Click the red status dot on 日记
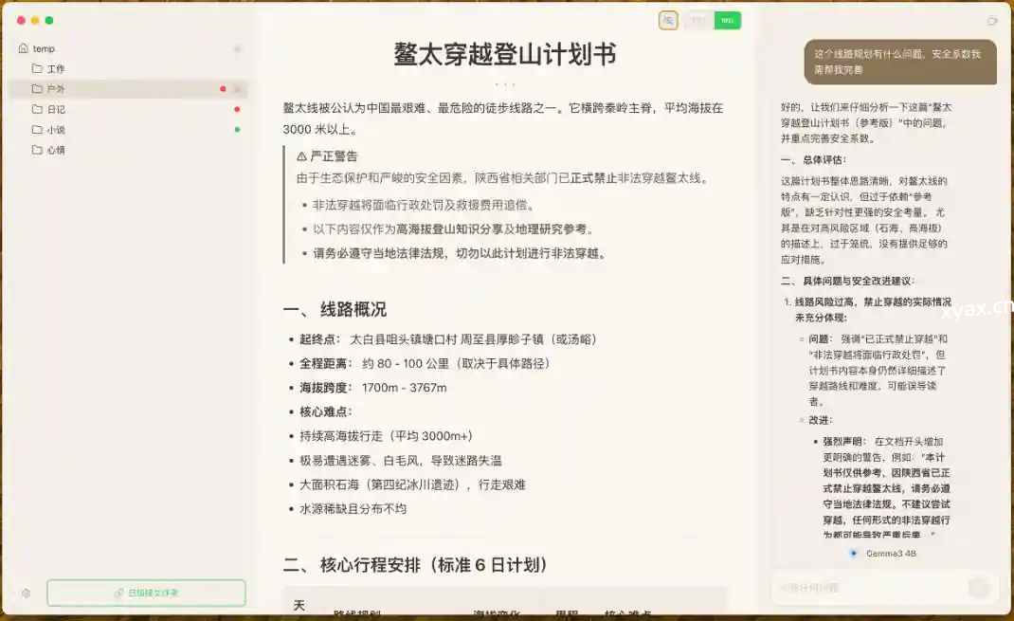Image resolution: width=1014 pixels, height=621 pixels. pos(237,109)
